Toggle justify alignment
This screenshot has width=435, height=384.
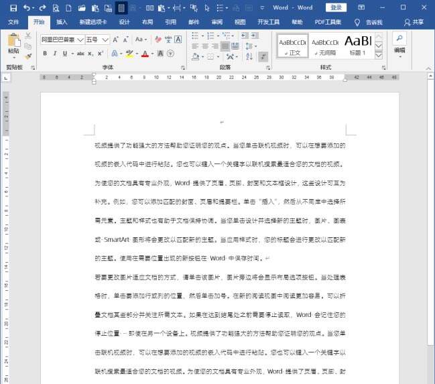(225, 46)
